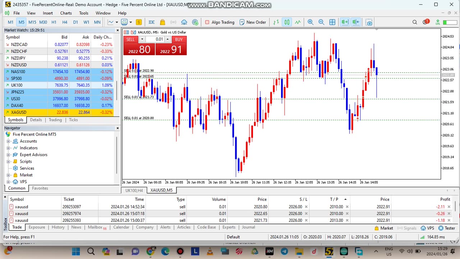Click the Windows Start button
460x259 pixels.
pyautogui.click(x=76, y=251)
